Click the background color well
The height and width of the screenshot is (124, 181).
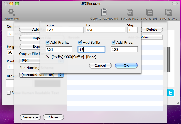point(10,83)
